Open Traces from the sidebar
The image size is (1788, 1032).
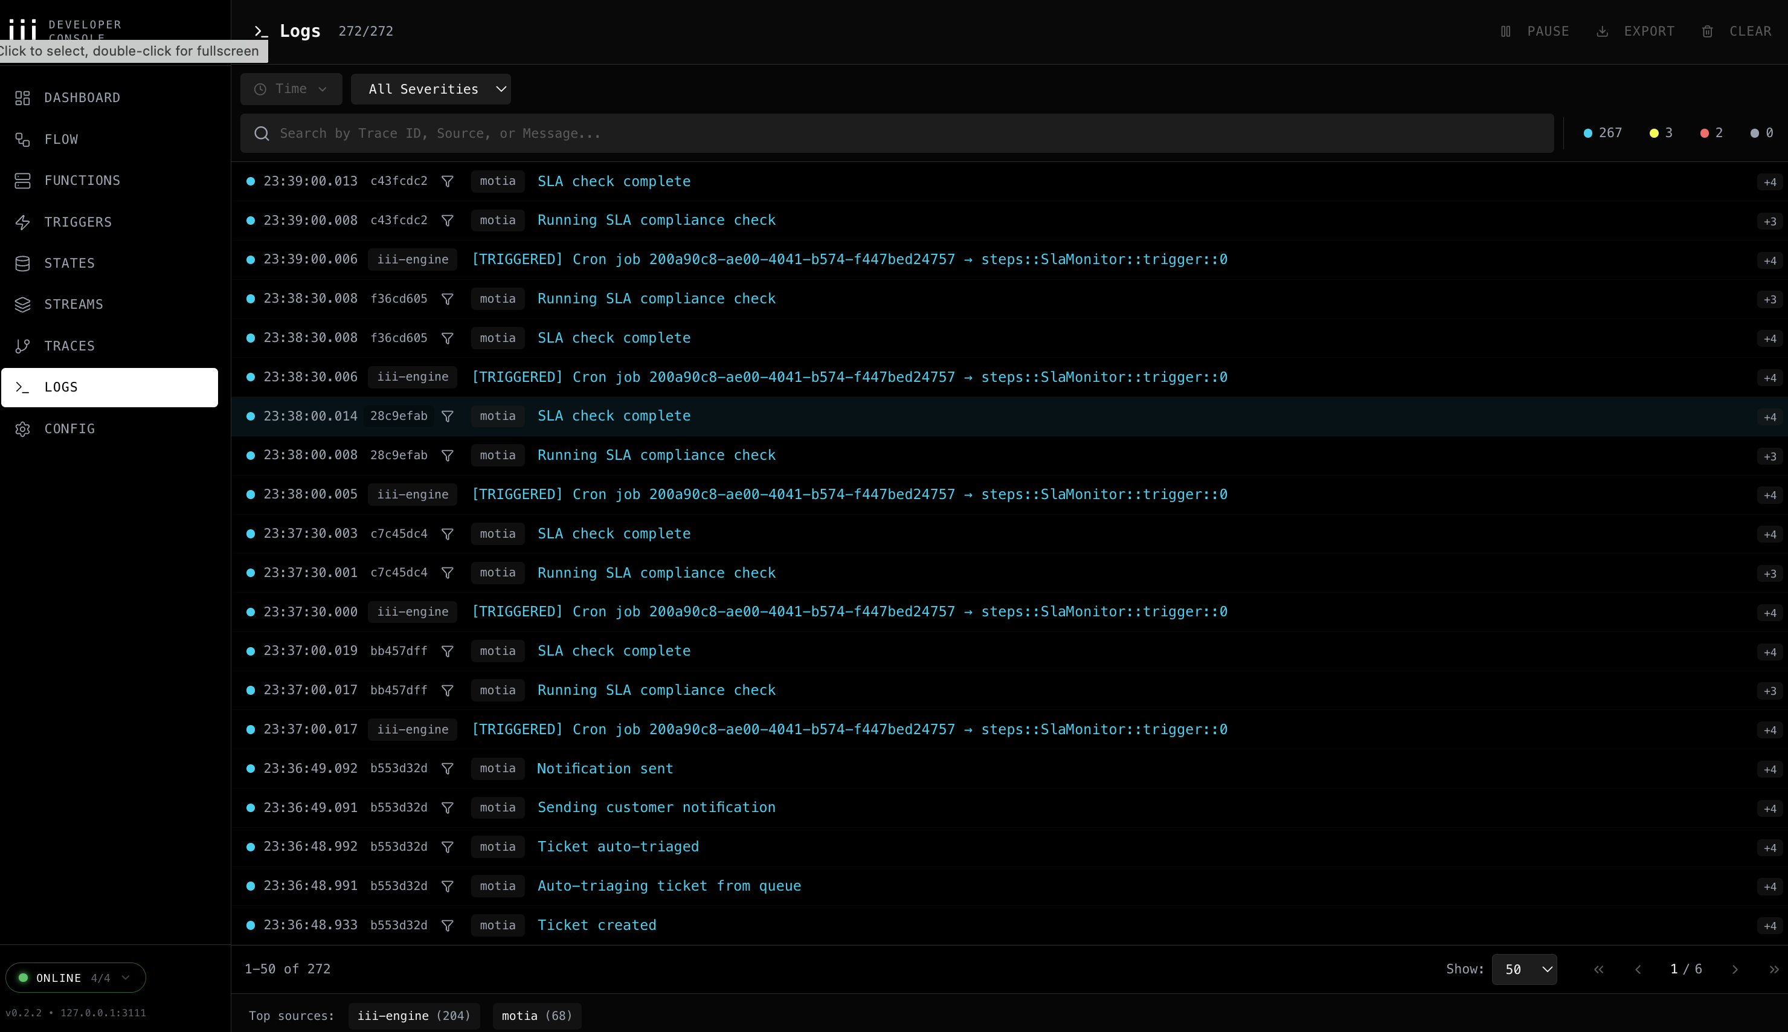[x=69, y=346]
